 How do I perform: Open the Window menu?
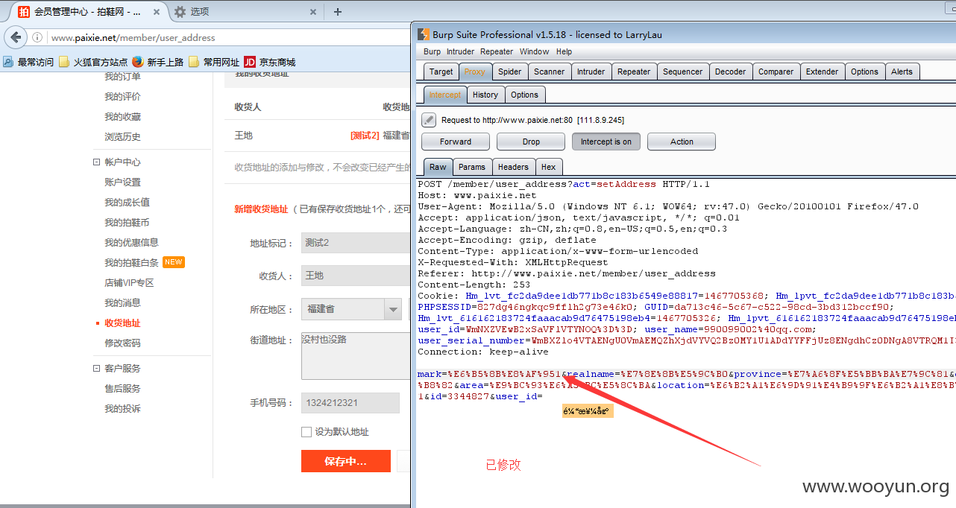pyautogui.click(x=534, y=51)
